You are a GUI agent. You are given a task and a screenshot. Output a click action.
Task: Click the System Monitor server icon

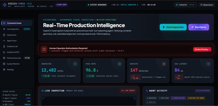(4, 64)
